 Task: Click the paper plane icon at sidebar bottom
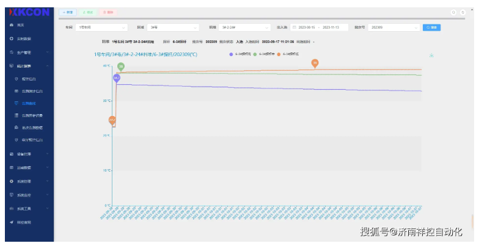[x=12, y=222]
